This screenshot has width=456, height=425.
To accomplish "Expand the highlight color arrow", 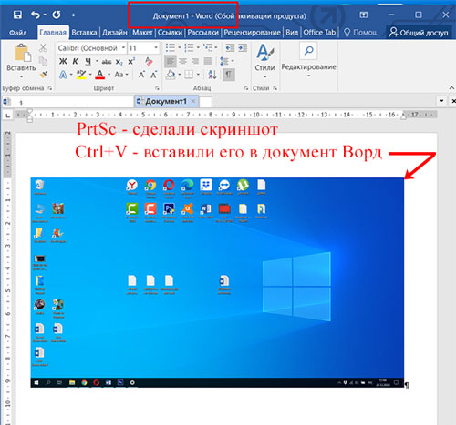I will click(90, 75).
